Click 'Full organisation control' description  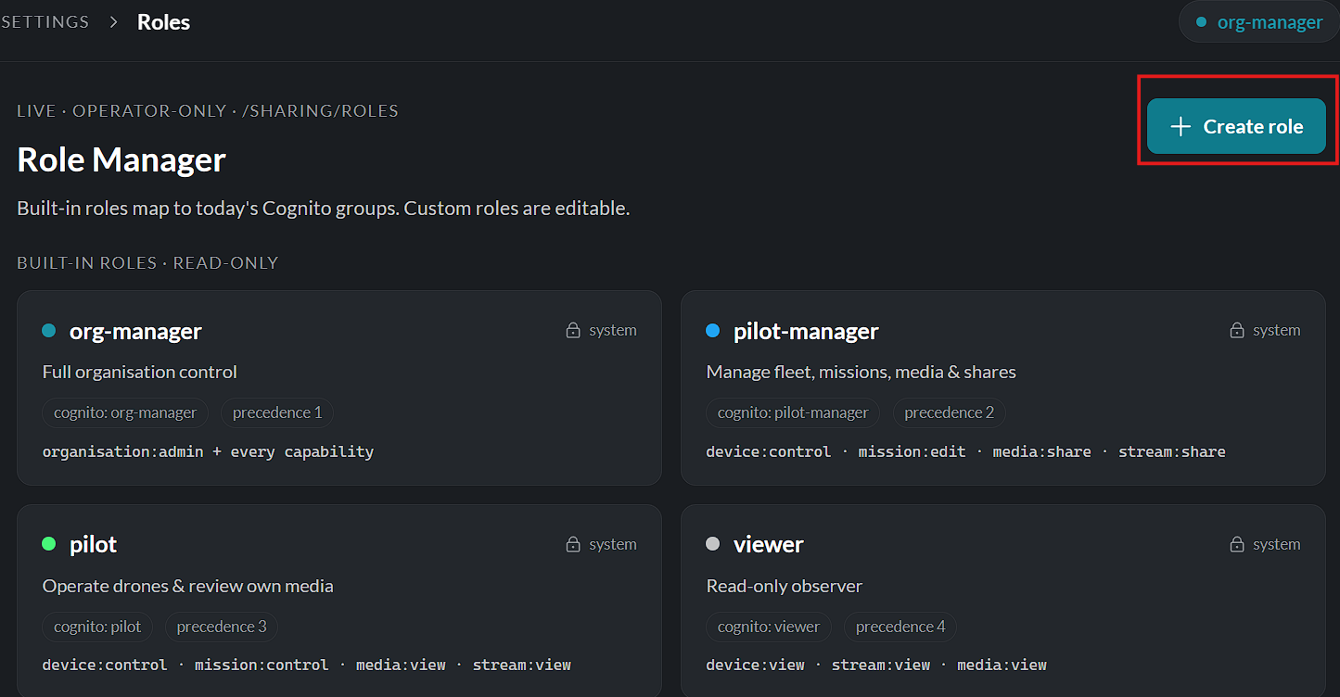140,372
